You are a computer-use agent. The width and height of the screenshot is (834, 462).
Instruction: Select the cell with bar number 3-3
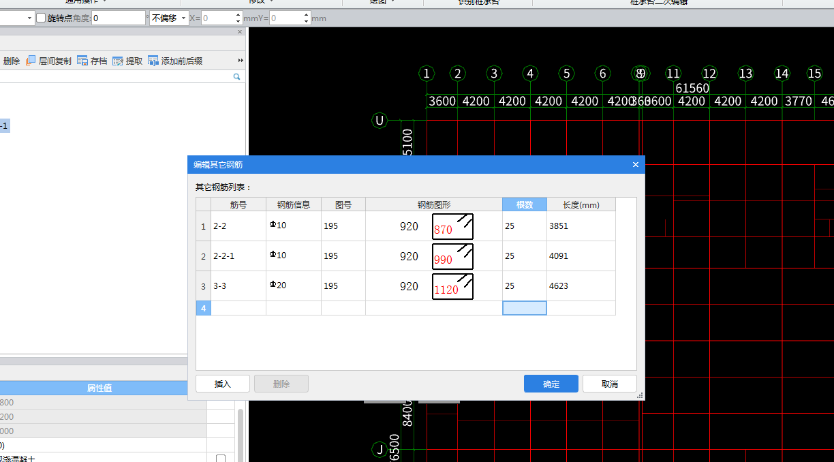pos(238,286)
